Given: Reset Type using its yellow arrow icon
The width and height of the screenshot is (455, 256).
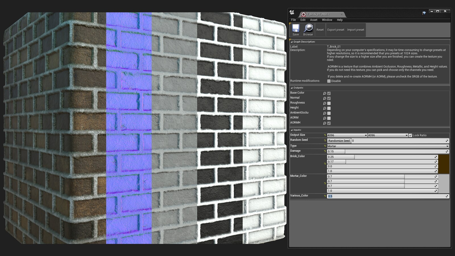Looking at the screenshot, I should pyautogui.click(x=325, y=146).
